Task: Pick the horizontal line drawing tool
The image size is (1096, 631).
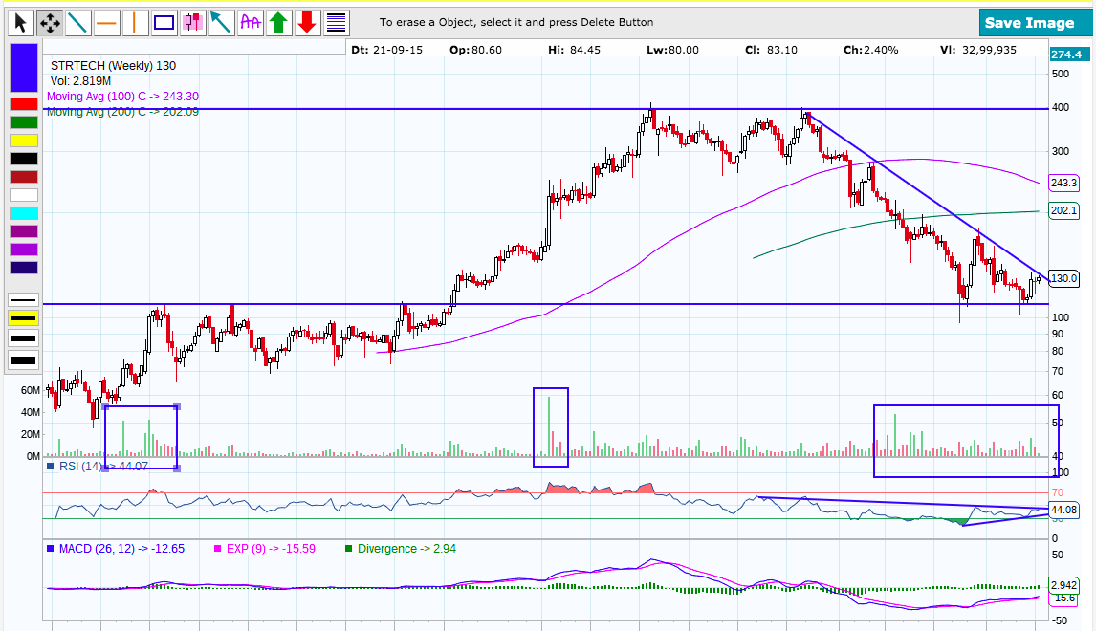Action: [x=106, y=23]
